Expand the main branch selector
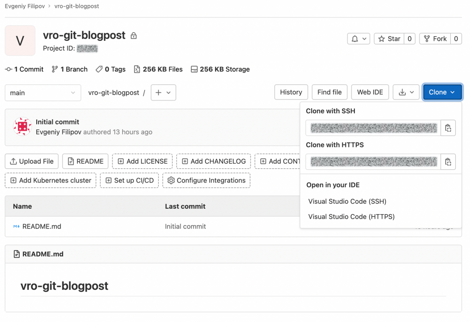This screenshot has height=322, width=470. tap(43, 93)
